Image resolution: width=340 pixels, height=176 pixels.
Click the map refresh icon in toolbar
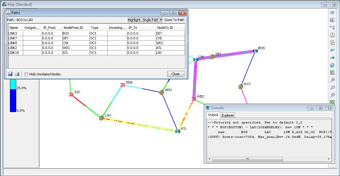coord(332,65)
